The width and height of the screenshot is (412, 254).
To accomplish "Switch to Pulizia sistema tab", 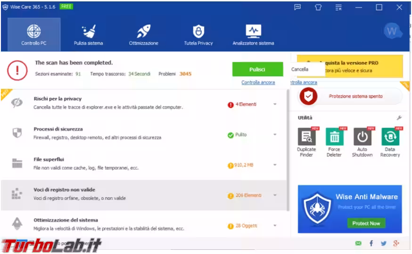I will pyautogui.click(x=88, y=34).
